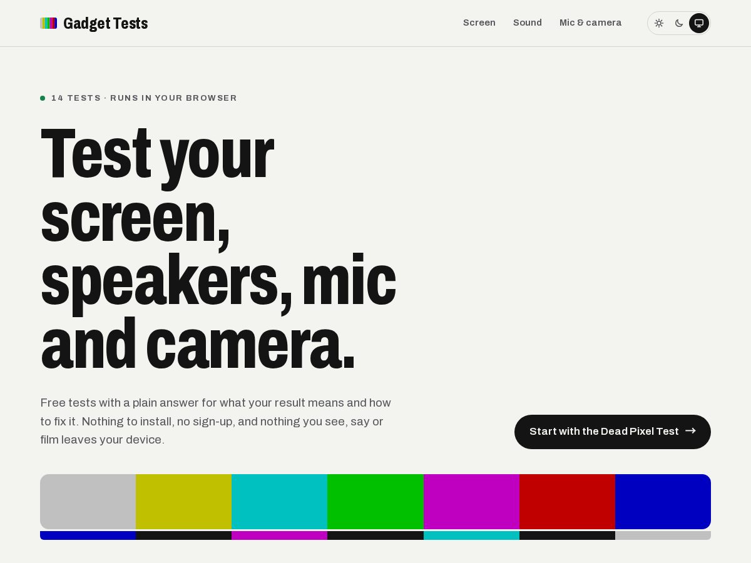Click the paragraph starting "Free tests with a plain answer"

(216, 421)
